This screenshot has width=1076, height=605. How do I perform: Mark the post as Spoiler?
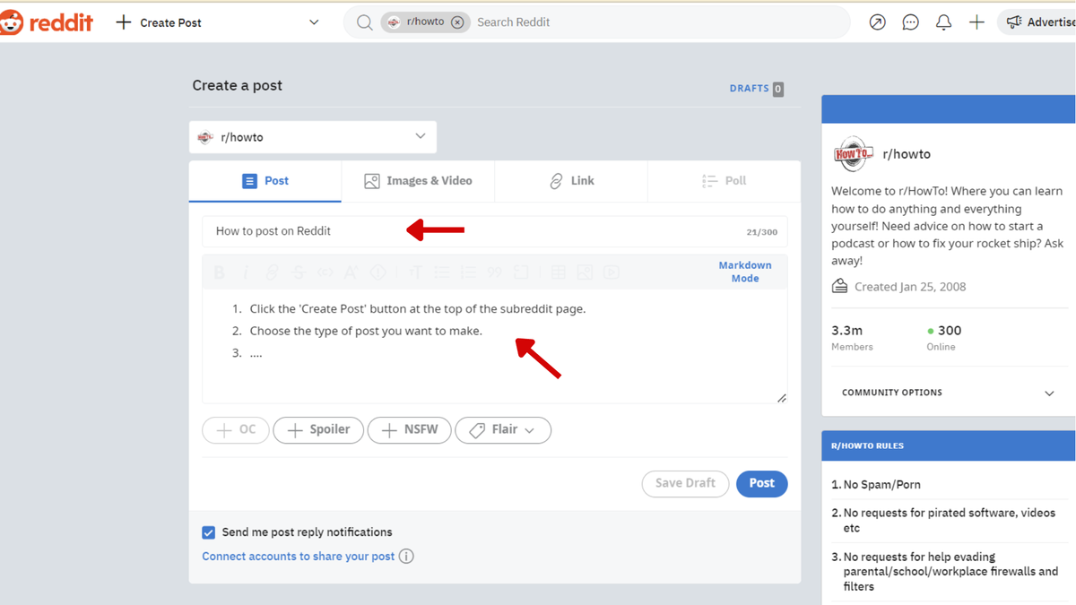coord(318,429)
